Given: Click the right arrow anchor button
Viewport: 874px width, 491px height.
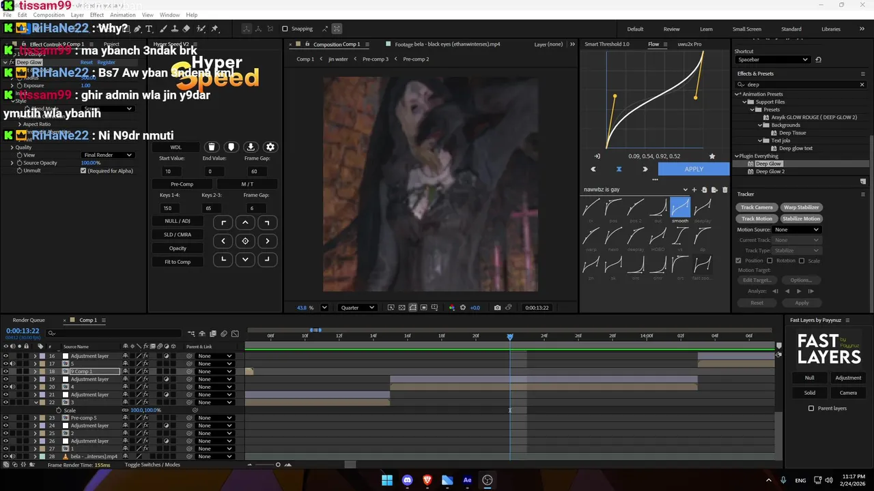Looking at the screenshot, I should 267,241.
